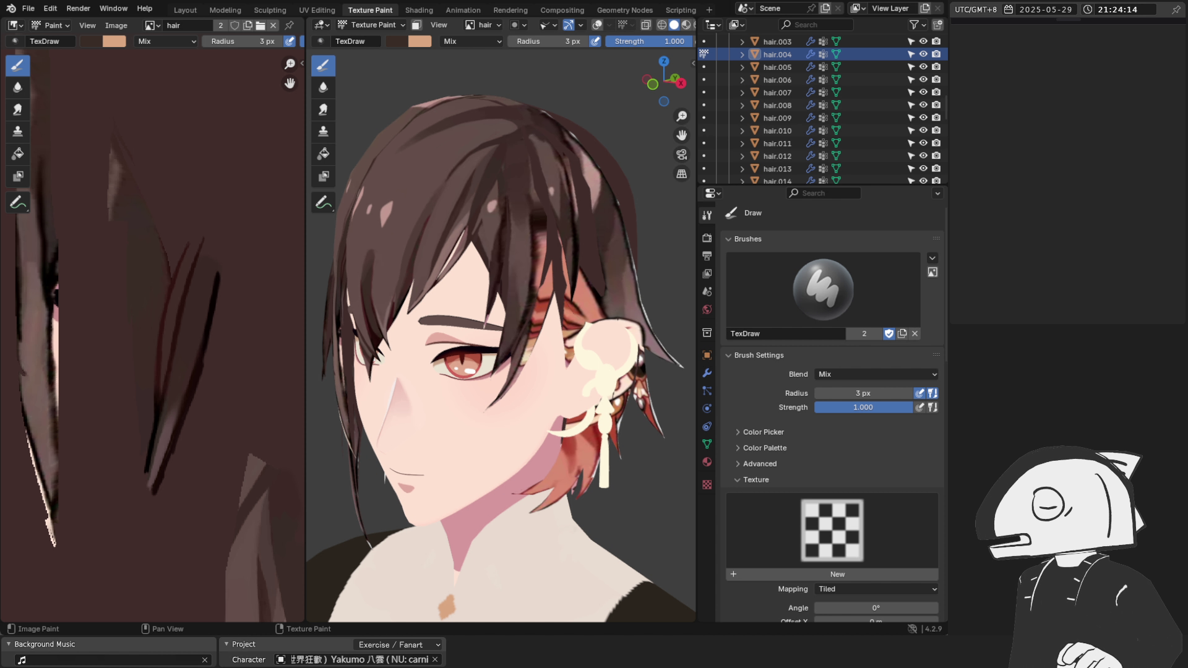Select the Soften tool in the image editor toolbar
The width and height of the screenshot is (1188, 668).
tap(18, 87)
